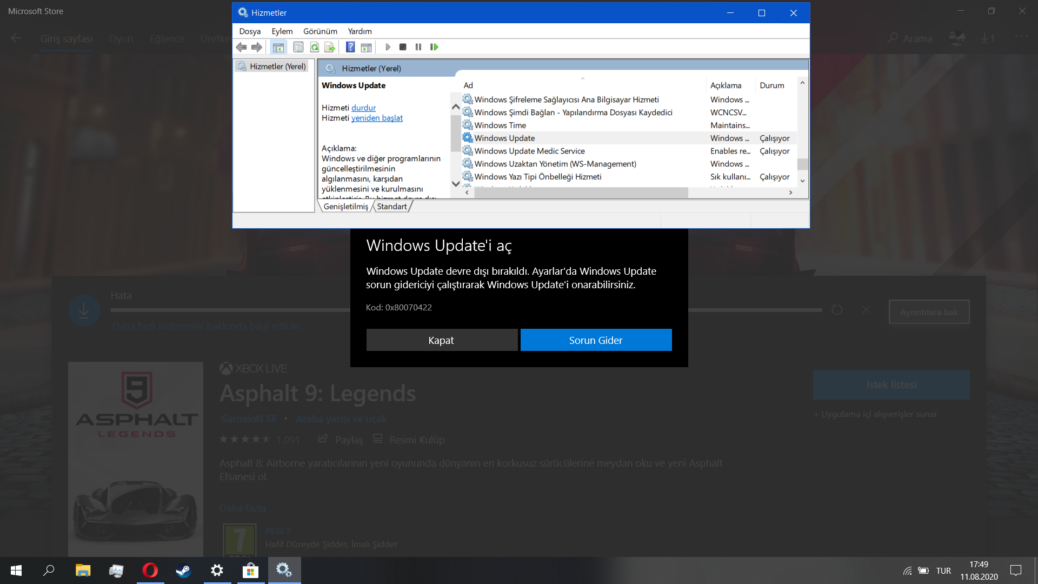Image resolution: width=1038 pixels, height=584 pixels.
Task: Click the description pane scroll-up arrow
Action: point(455,107)
